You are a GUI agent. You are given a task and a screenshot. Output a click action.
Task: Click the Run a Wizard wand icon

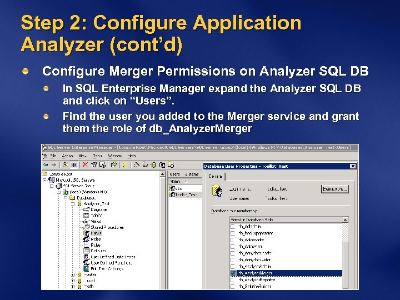(x=137, y=165)
